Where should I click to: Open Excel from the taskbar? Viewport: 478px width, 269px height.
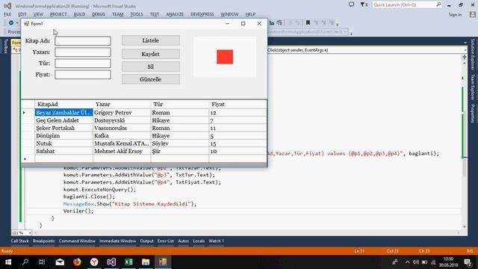tap(128, 262)
